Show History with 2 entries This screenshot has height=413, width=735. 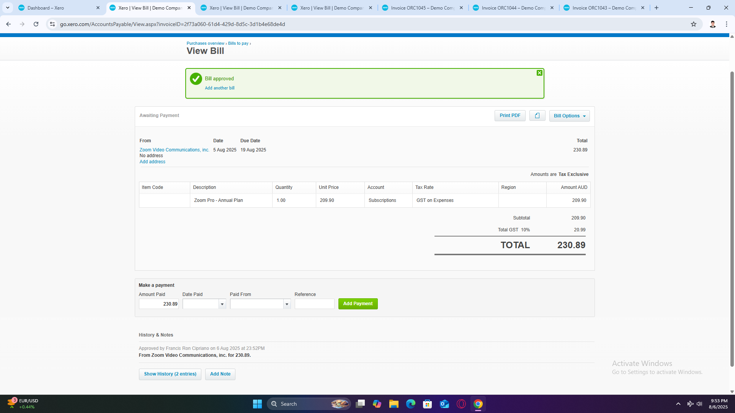coord(170,374)
